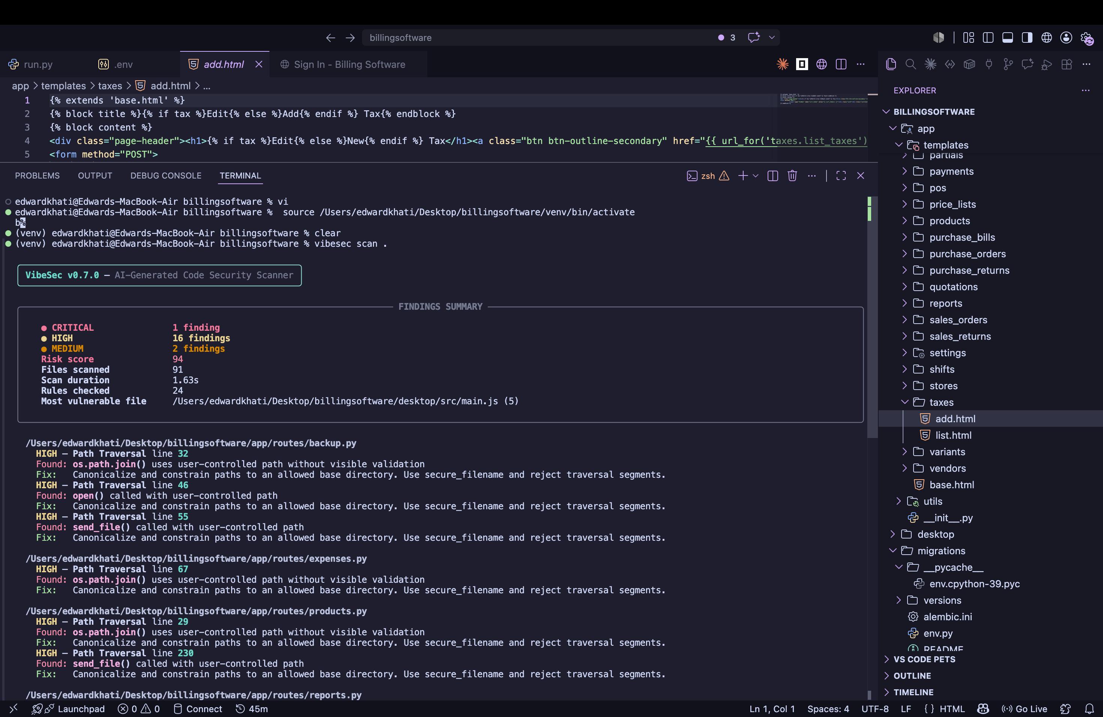Click the editor minimap preview
Screen dimensions: 1103x717
823,99
